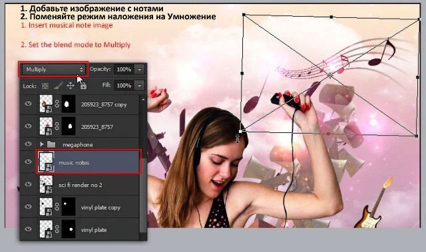Click the transform box left-middle handle
The image size is (426, 252).
point(242,73)
